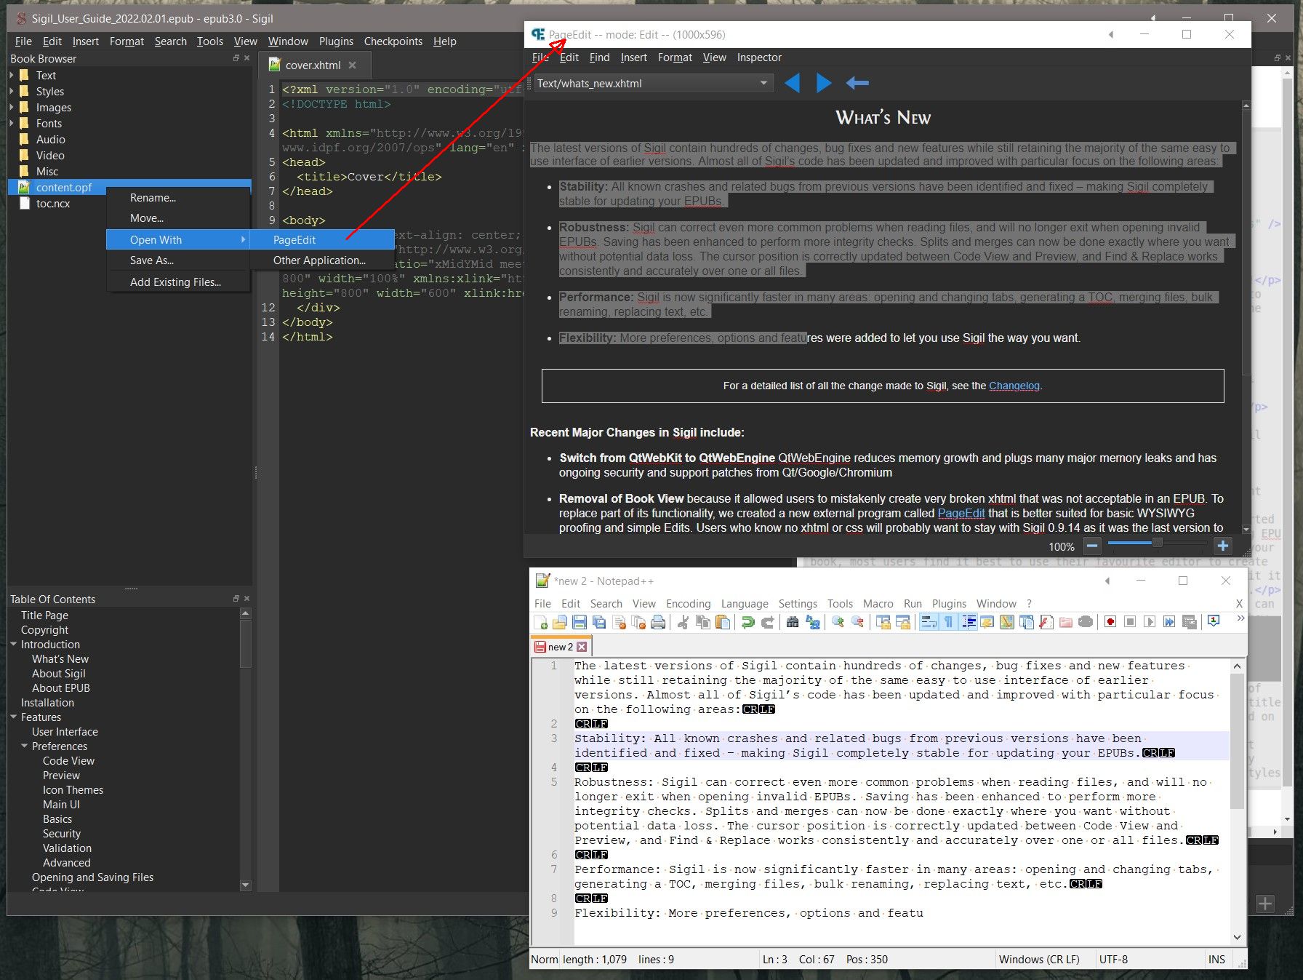Toggle synchronized vertical scrolling in Notepad++
This screenshot has width=1303, height=980.
pos(883,622)
